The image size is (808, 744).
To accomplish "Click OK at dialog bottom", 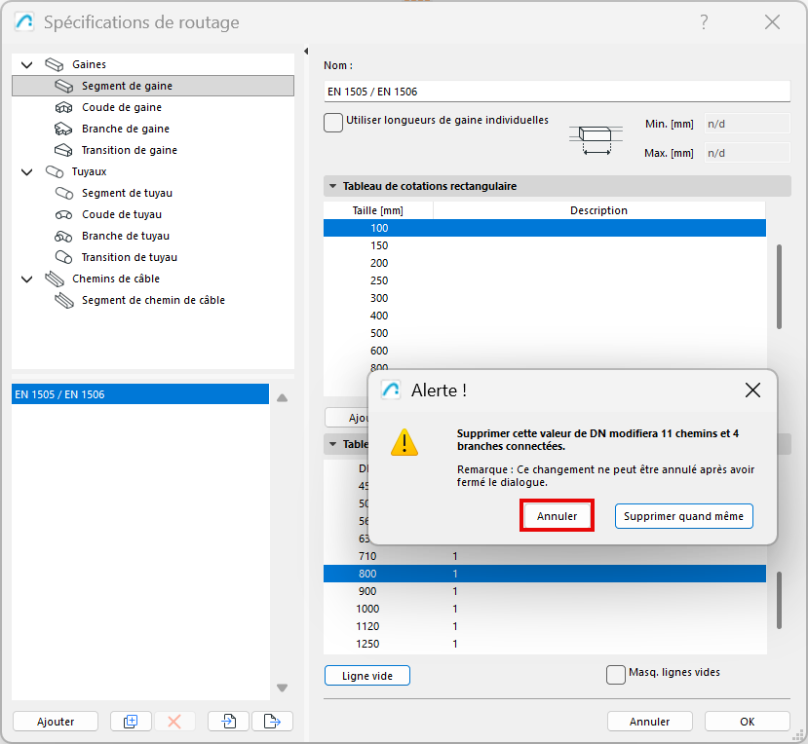I will 748,722.
